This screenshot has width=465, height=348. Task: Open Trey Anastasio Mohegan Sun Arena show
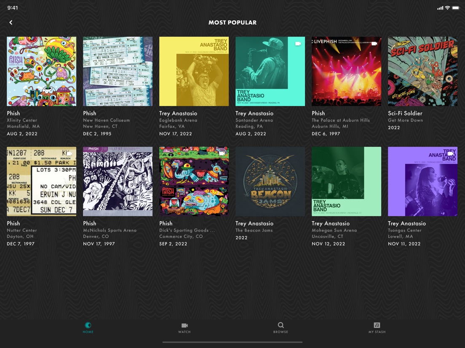click(346, 181)
